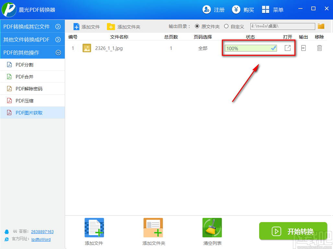Add a folder via the bottom 添加文件夹 icon

pyautogui.click(x=153, y=227)
